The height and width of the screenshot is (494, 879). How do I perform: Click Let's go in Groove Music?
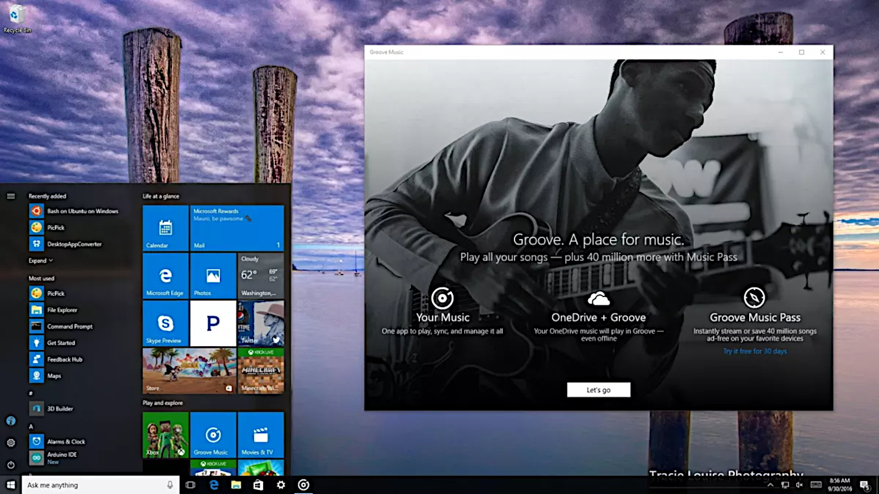[598, 390]
